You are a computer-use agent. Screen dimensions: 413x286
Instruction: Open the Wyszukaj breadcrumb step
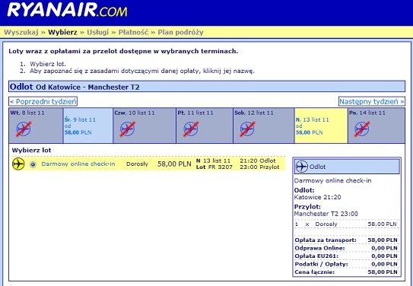click(x=21, y=33)
